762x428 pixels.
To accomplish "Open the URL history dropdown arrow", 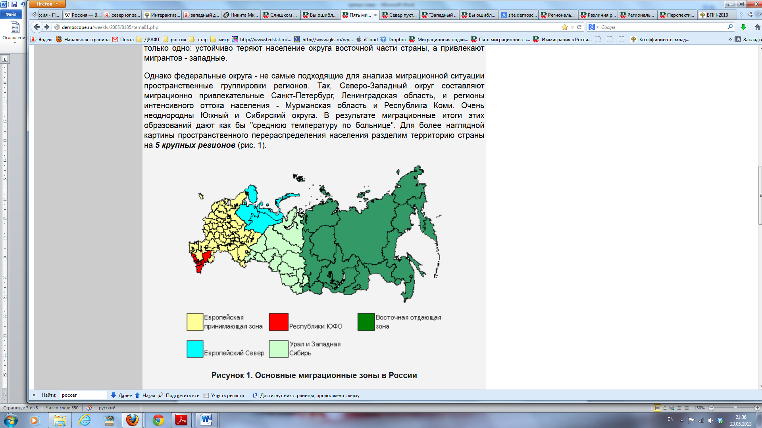I will coord(572,27).
